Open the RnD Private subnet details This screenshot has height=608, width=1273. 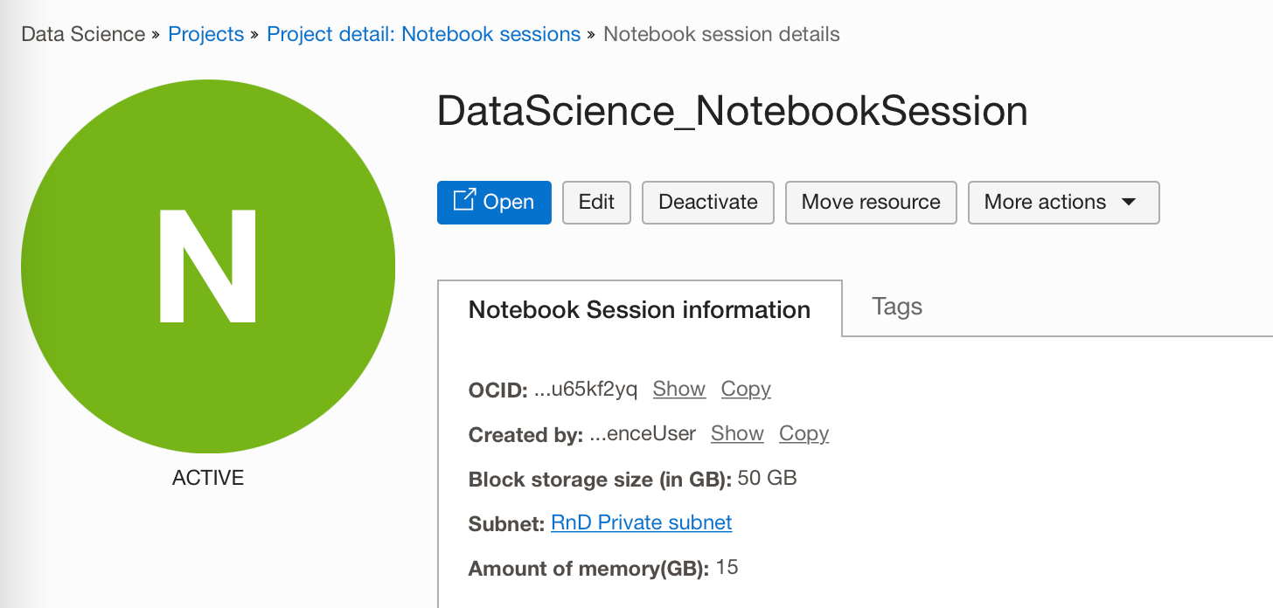[641, 522]
